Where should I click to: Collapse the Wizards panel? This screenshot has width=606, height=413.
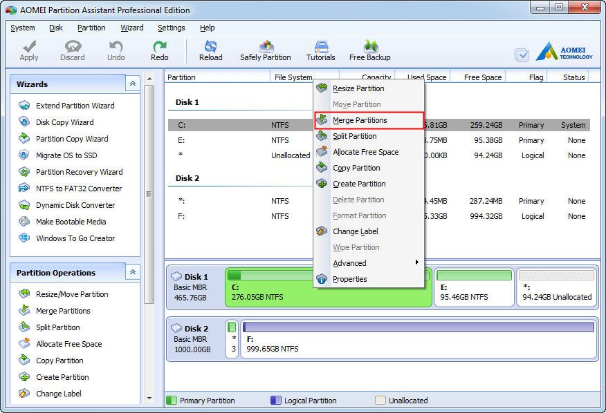tap(133, 84)
